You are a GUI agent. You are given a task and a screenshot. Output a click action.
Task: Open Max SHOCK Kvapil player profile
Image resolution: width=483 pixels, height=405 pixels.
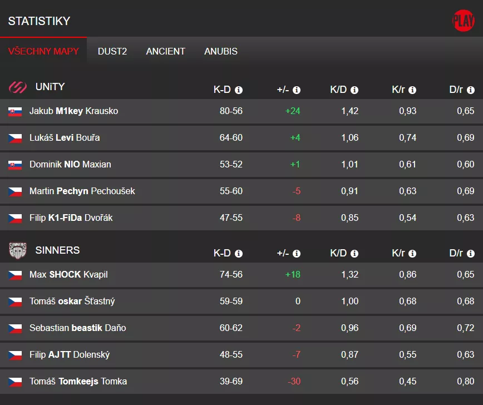click(x=68, y=275)
